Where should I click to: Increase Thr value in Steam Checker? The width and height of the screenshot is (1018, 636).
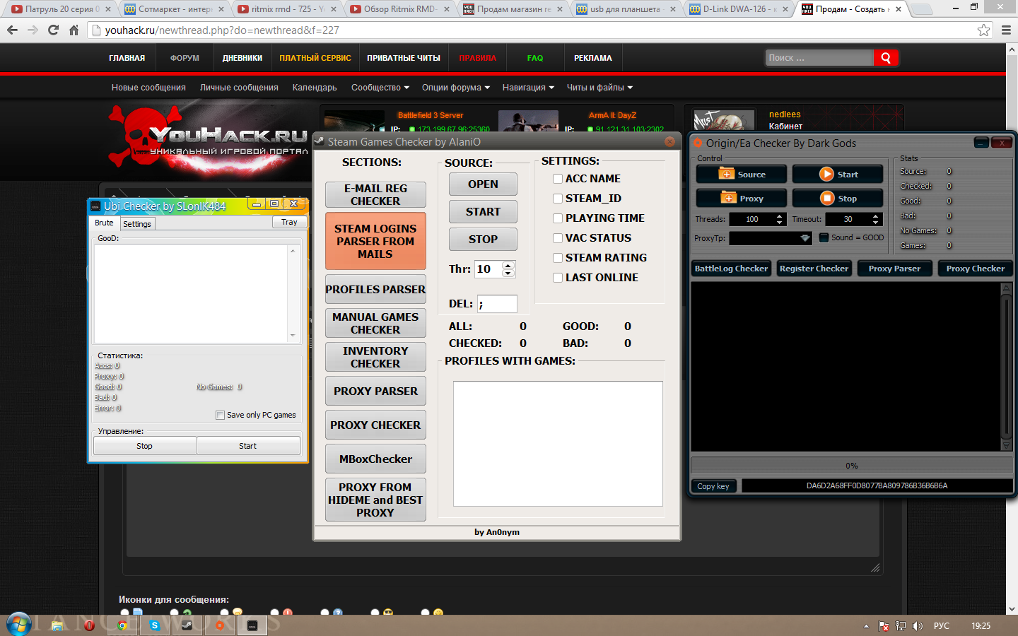(x=508, y=265)
